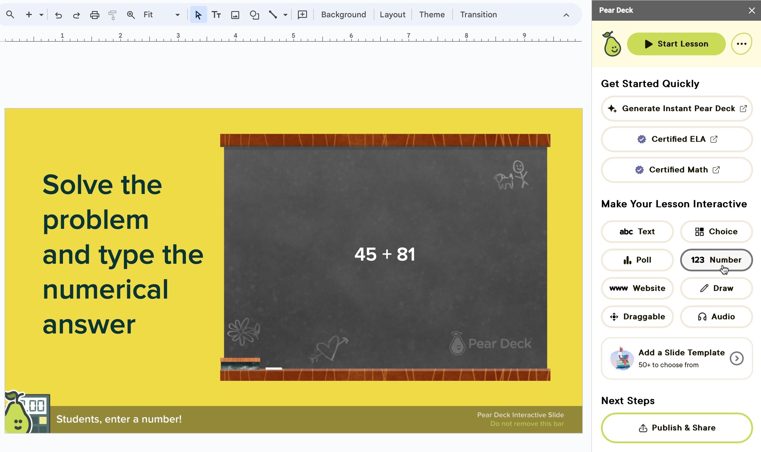Open new slide layout dropdown arrow
The width and height of the screenshot is (761, 452).
41,15
